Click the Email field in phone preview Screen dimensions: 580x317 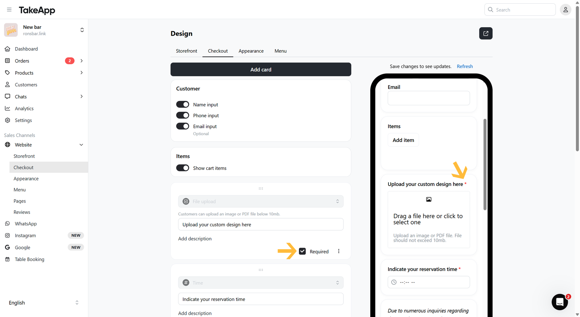tap(429, 98)
